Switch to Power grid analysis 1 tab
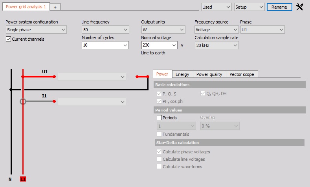 tap(26, 7)
